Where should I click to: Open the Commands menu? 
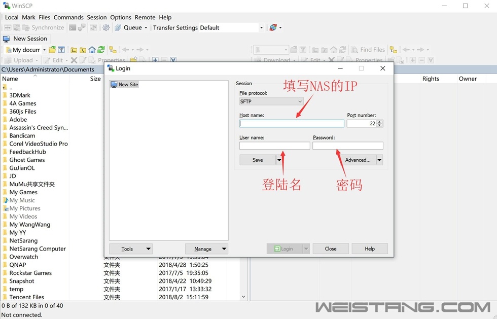[x=68, y=17]
